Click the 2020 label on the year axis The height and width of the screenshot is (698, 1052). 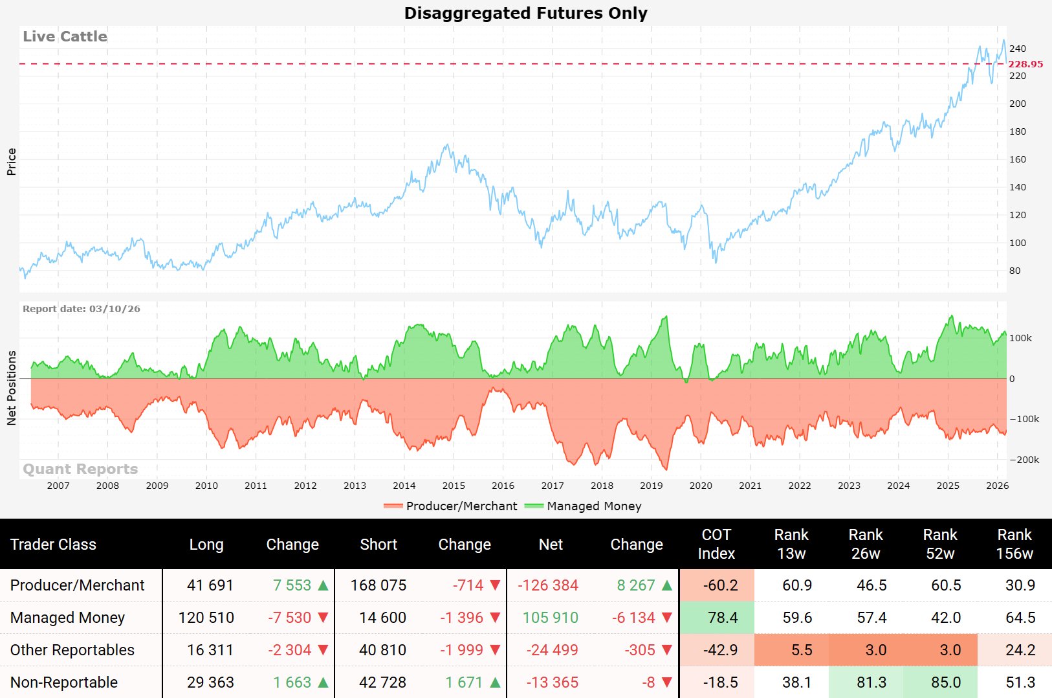pos(701,486)
